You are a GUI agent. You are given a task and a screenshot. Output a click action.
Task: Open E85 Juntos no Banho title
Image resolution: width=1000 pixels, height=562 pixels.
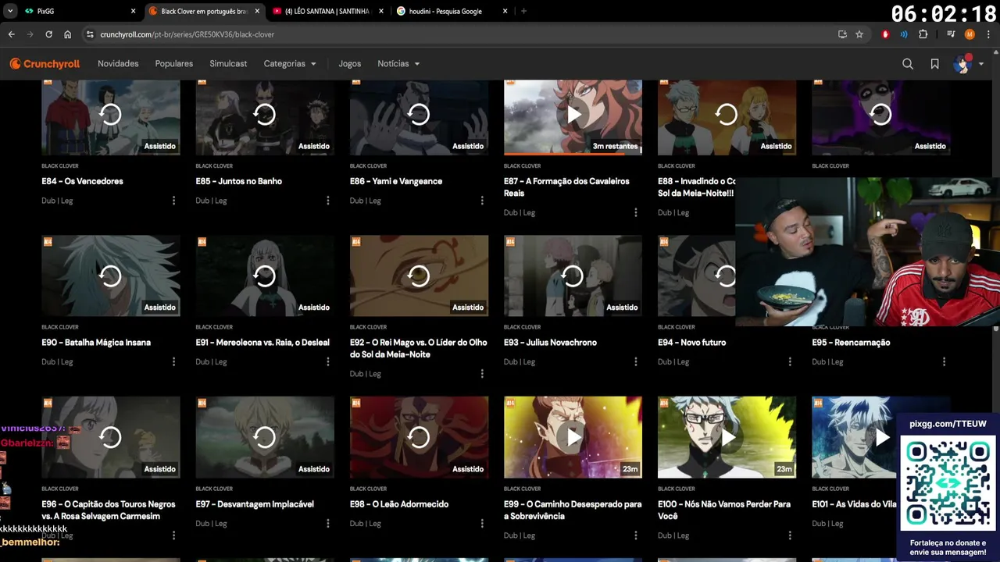pos(239,181)
